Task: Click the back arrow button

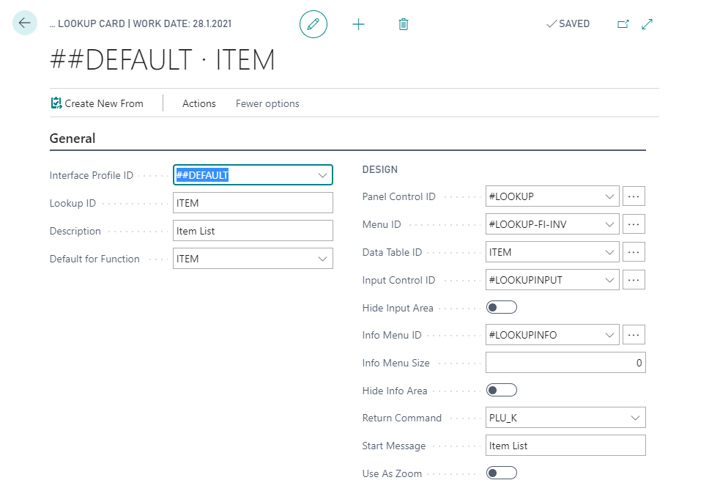Action: click(x=25, y=23)
